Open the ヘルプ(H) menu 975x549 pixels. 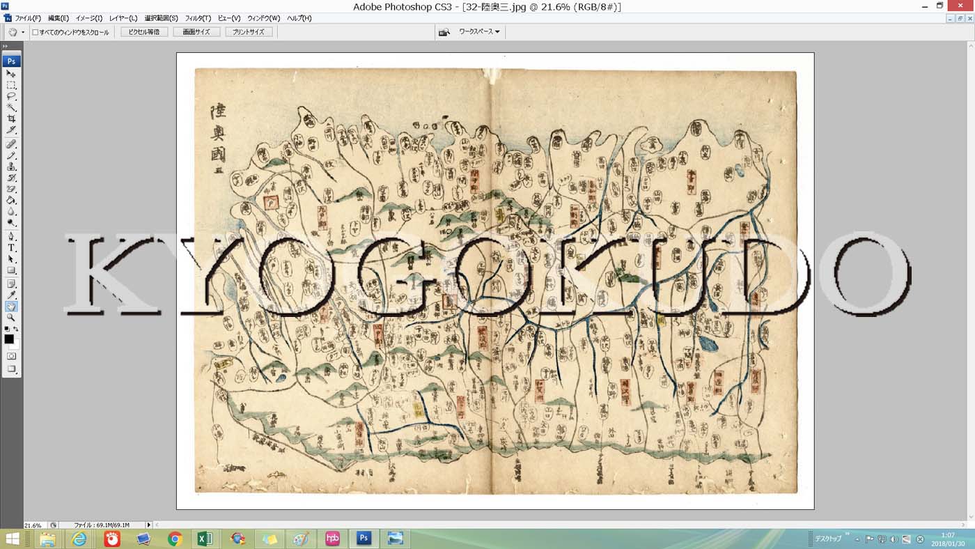click(299, 18)
